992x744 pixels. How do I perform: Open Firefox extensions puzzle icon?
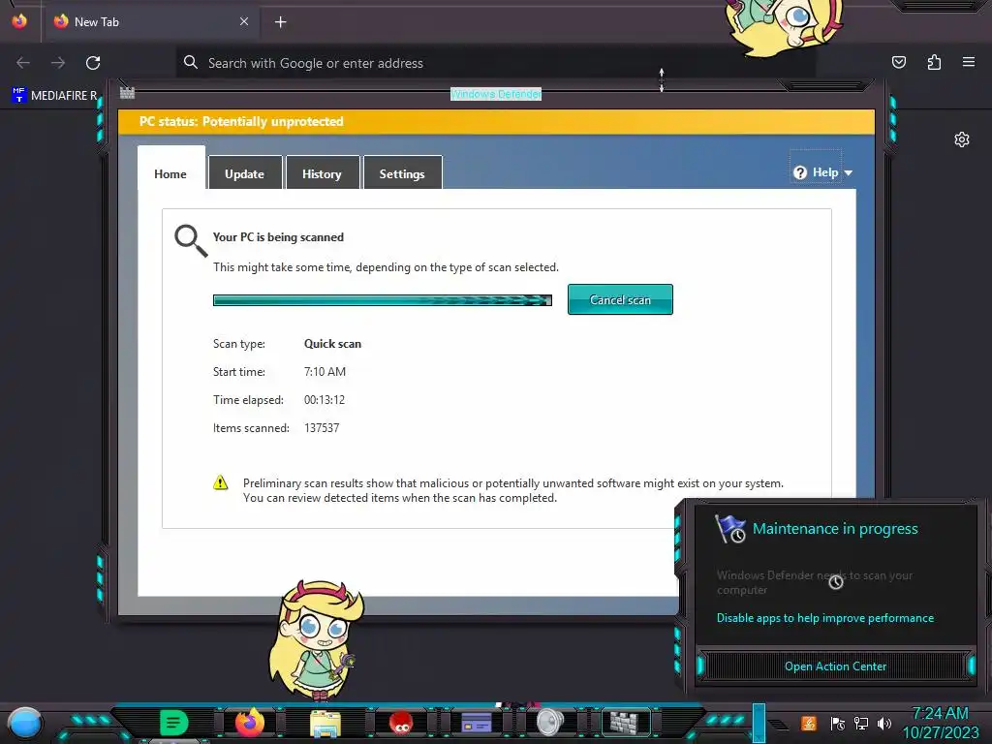pos(934,62)
